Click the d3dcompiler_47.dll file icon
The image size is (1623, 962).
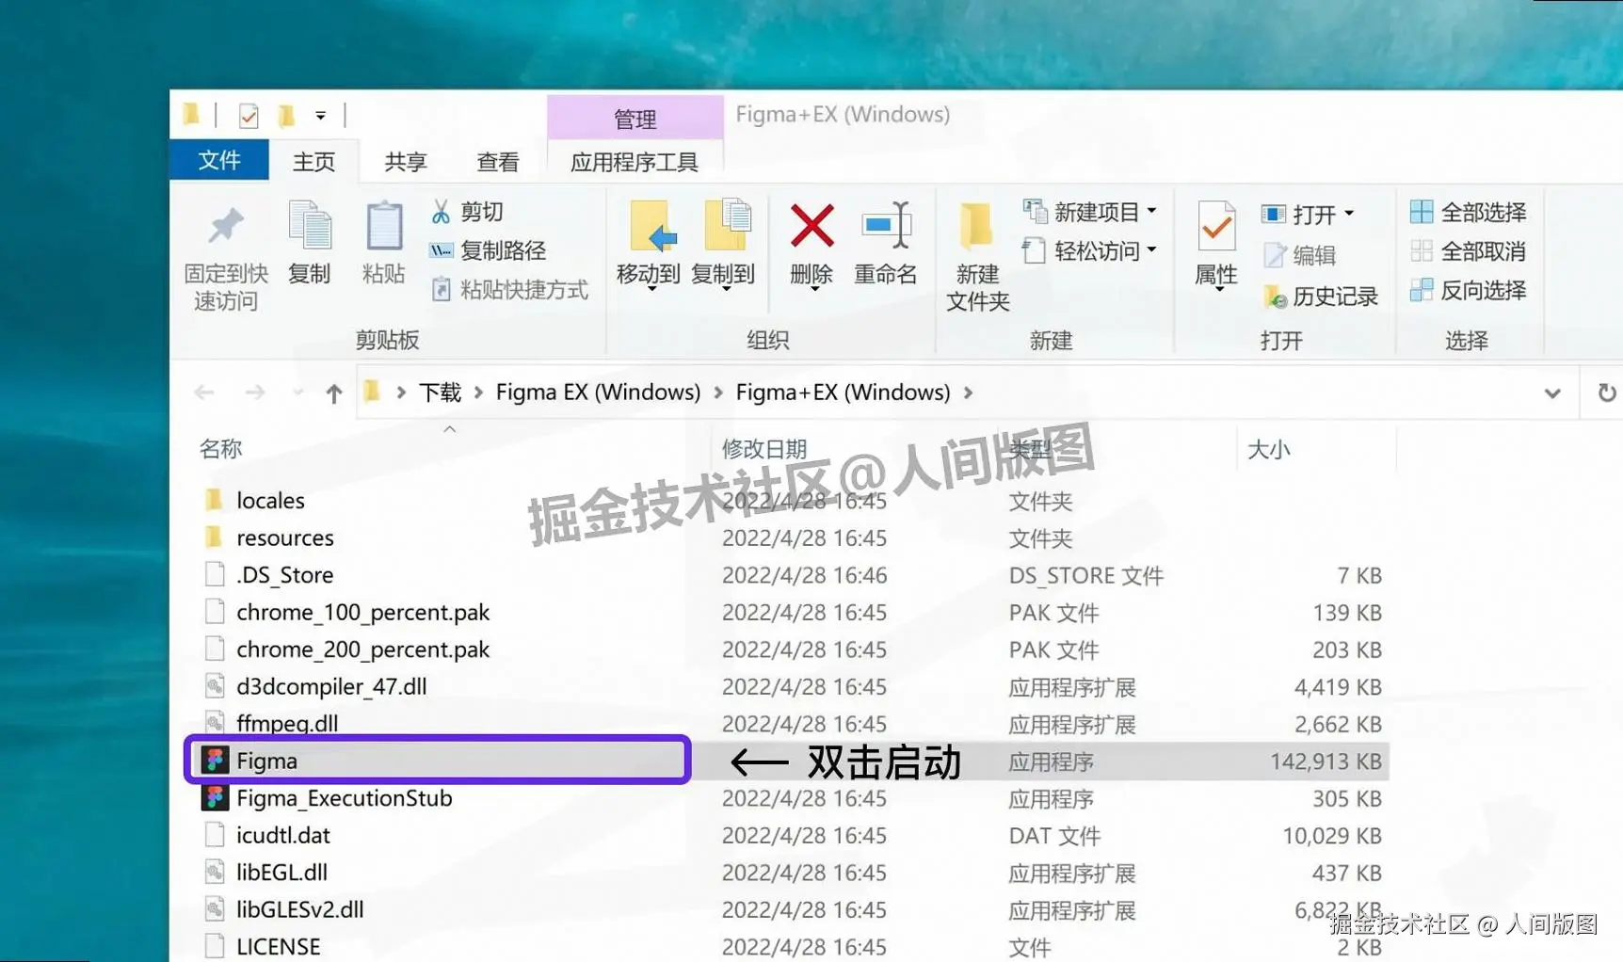tap(215, 685)
